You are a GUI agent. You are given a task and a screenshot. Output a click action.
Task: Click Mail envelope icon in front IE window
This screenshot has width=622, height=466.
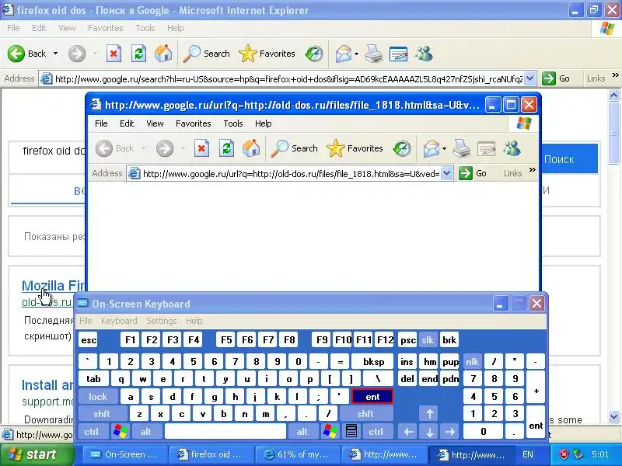click(432, 148)
